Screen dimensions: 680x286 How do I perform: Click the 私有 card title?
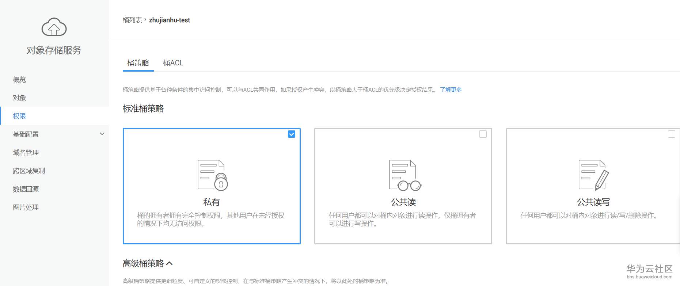(x=212, y=202)
